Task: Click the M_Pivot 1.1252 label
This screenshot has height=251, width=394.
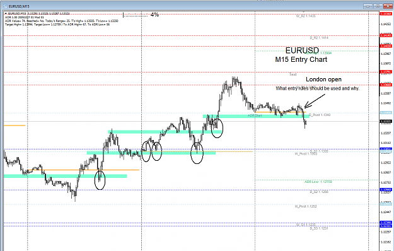Action: 306,206
